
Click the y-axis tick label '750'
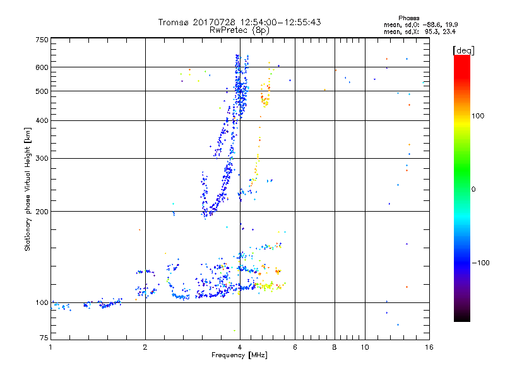[x=42, y=40]
